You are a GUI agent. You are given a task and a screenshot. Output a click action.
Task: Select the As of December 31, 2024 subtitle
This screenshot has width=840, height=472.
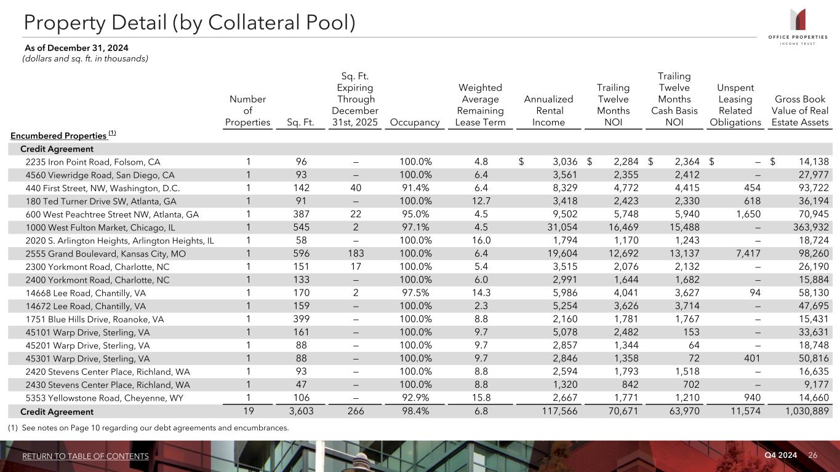coord(76,48)
